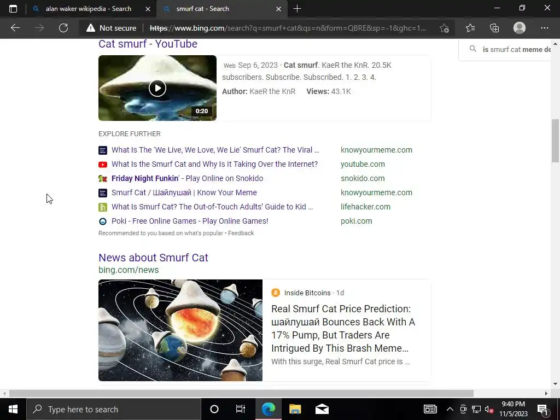The image size is (560, 420).
Task: Open Task View on taskbar
Action: [x=241, y=409]
